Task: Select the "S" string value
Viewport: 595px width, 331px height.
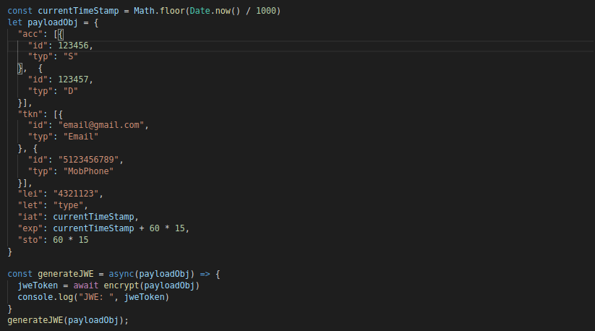Action: [x=71, y=56]
